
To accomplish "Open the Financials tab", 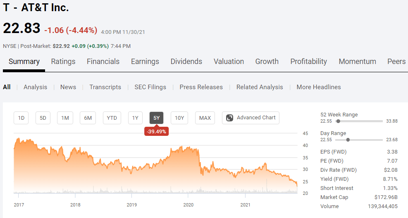I will (103, 62).
